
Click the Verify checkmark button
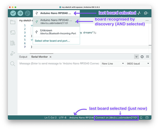tap(13, 13)
